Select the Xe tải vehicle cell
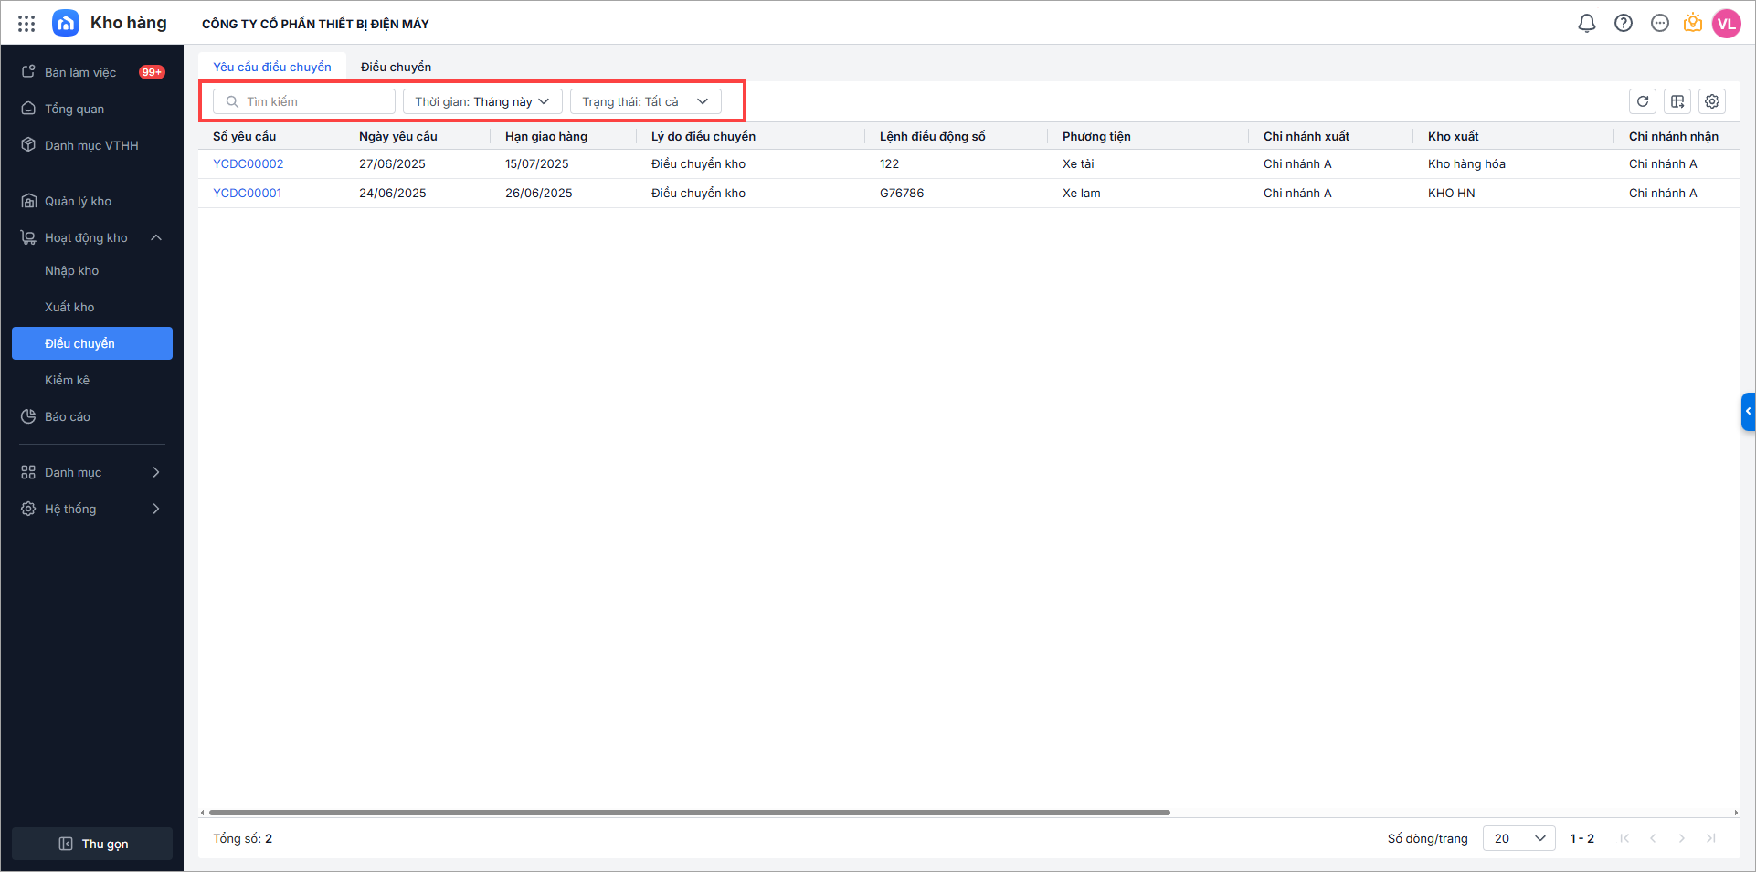This screenshot has width=1756, height=872. click(1078, 163)
